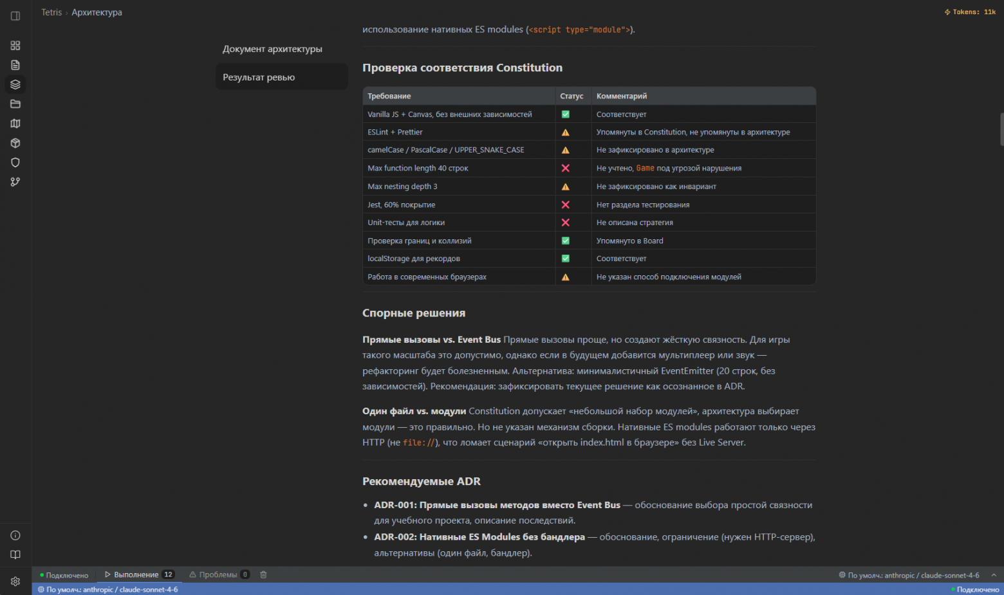Open the info circle icon in sidebar

click(x=15, y=535)
